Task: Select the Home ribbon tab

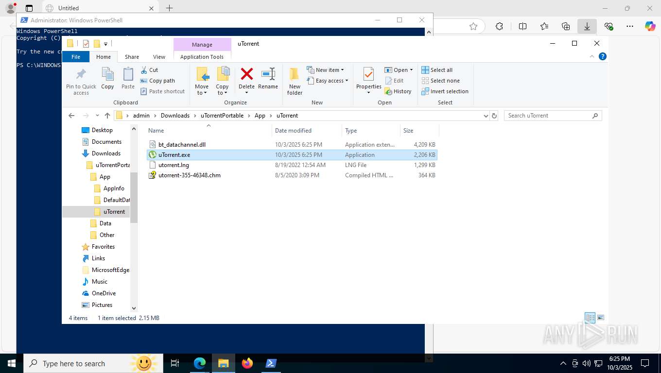Action: click(x=104, y=57)
